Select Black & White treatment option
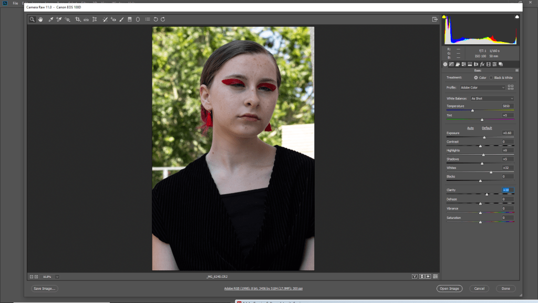Image resolution: width=538 pixels, height=303 pixels. pos(491,77)
